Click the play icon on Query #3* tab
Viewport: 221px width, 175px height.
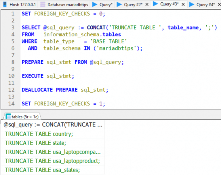tap(155, 4)
